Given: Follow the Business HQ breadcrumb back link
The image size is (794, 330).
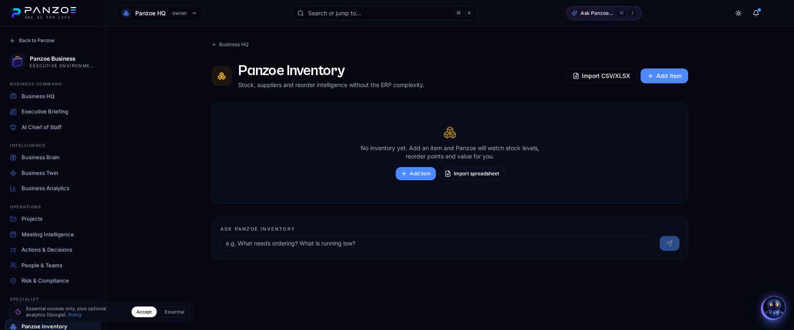Looking at the screenshot, I should point(230,45).
